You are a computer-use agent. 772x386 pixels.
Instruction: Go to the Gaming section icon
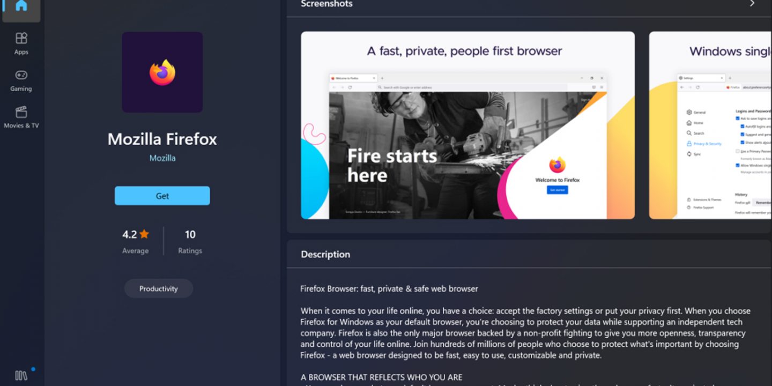click(x=21, y=75)
